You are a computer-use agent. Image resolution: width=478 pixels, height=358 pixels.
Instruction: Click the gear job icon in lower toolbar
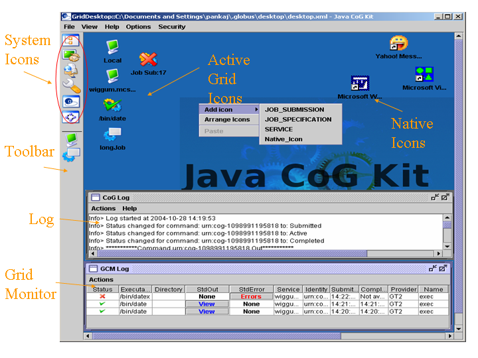point(70,155)
